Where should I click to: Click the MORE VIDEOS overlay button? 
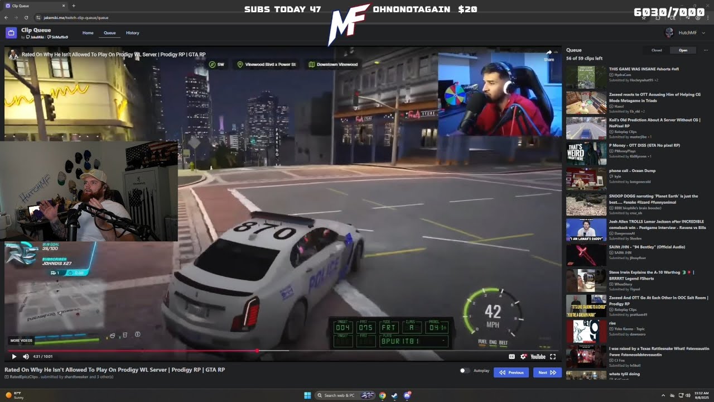(21, 340)
